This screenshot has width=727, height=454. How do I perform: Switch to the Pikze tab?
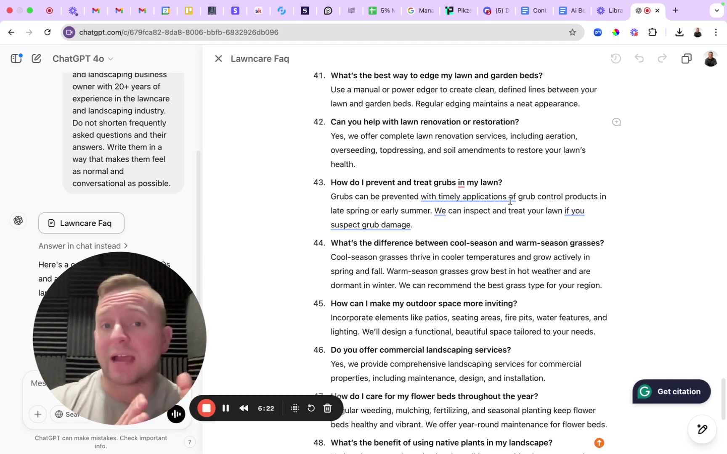click(x=458, y=11)
